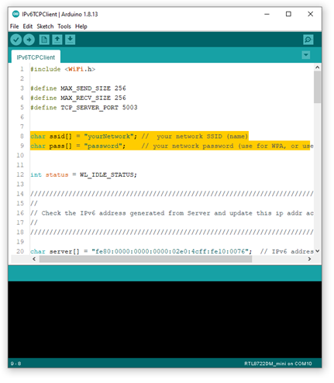Click the horizontal scrollbar thumb
This screenshot has width=334, height=383.
[x=146, y=259]
